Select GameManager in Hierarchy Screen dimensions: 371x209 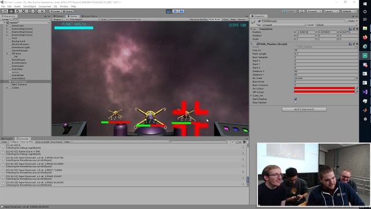pyautogui.click(x=20, y=51)
